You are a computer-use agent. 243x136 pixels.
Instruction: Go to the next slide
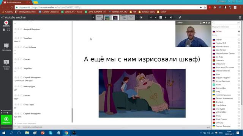click(166, 17)
